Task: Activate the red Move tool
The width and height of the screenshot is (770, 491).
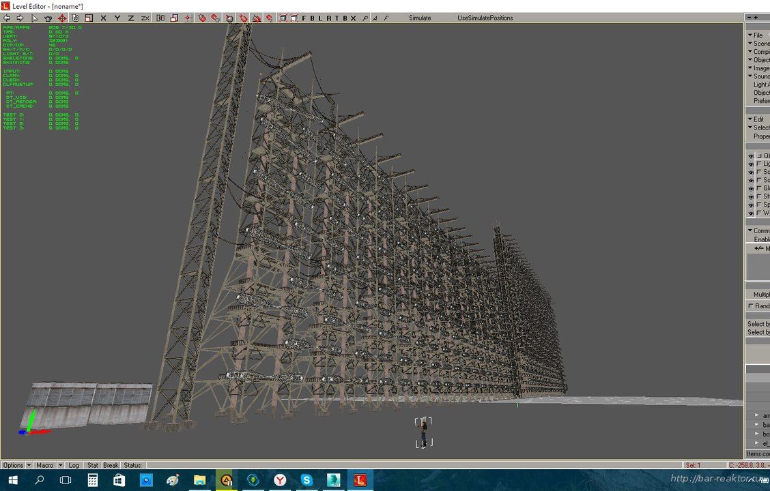Action: point(62,18)
